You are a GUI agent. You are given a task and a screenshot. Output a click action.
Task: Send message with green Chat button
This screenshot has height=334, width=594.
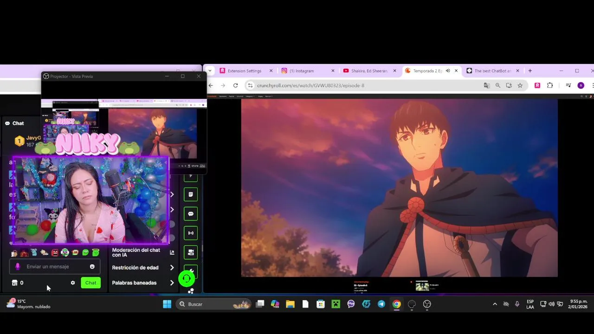coord(91,283)
